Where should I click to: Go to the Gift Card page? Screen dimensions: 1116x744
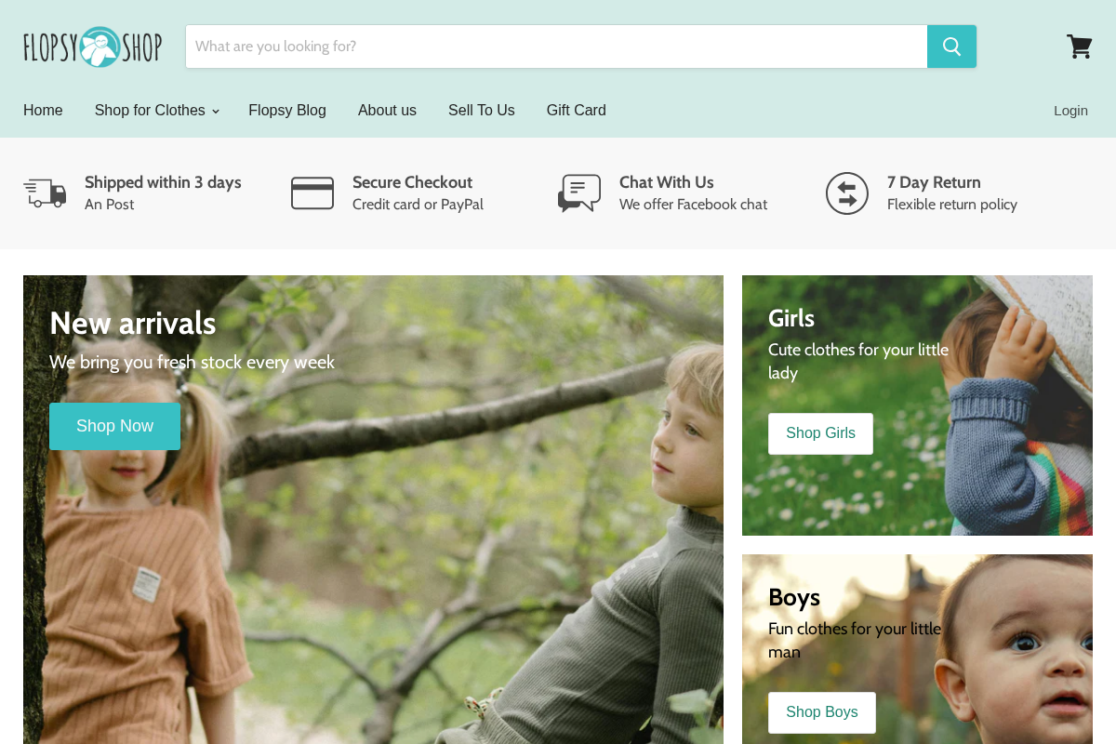coord(576,110)
